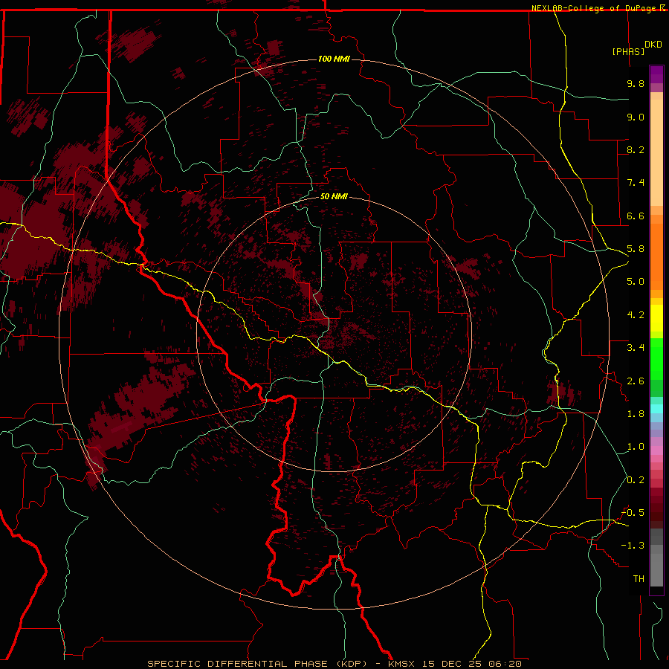
Task: Click the 1.0 scale value
Action: click(x=636, y=447)
